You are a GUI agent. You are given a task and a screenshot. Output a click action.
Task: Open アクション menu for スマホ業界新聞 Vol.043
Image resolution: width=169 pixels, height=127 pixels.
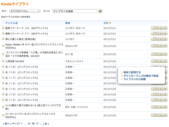(159, 54)
